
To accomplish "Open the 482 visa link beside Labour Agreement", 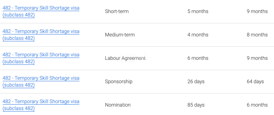I will pos(41,58).
